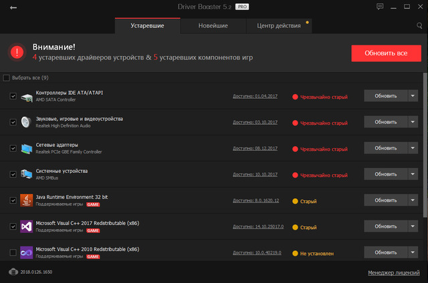Image resolution: width=428 pixels, height=283 pixels.
Task: Expand dropdown arrow for IDE ATA/ATAPI update
Action: [x=413, y=96]
